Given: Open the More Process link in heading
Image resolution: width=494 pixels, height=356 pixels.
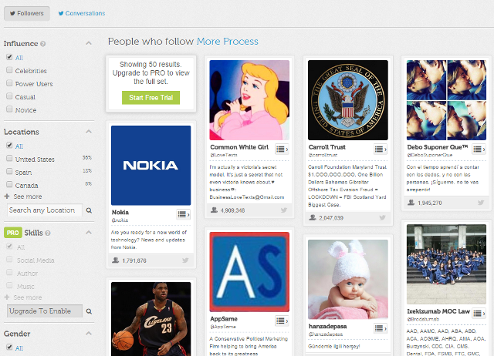Looking at the screenshot, I should 227,41.
